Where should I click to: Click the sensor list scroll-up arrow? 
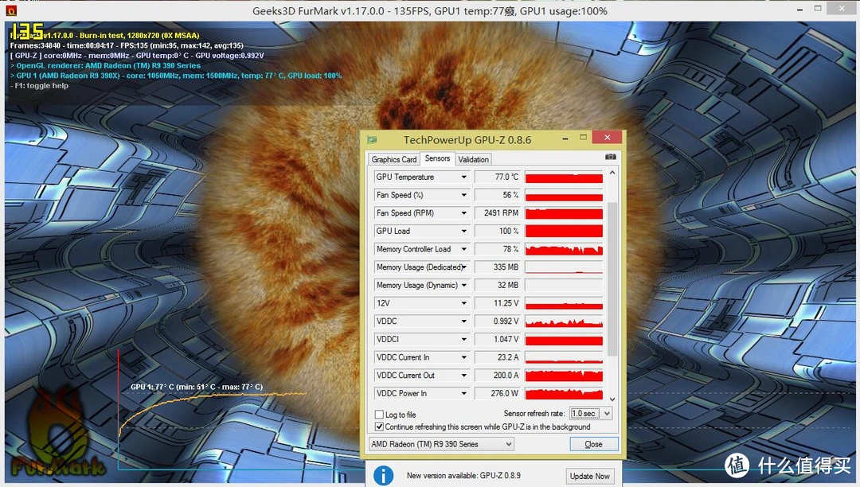(612, 173)
